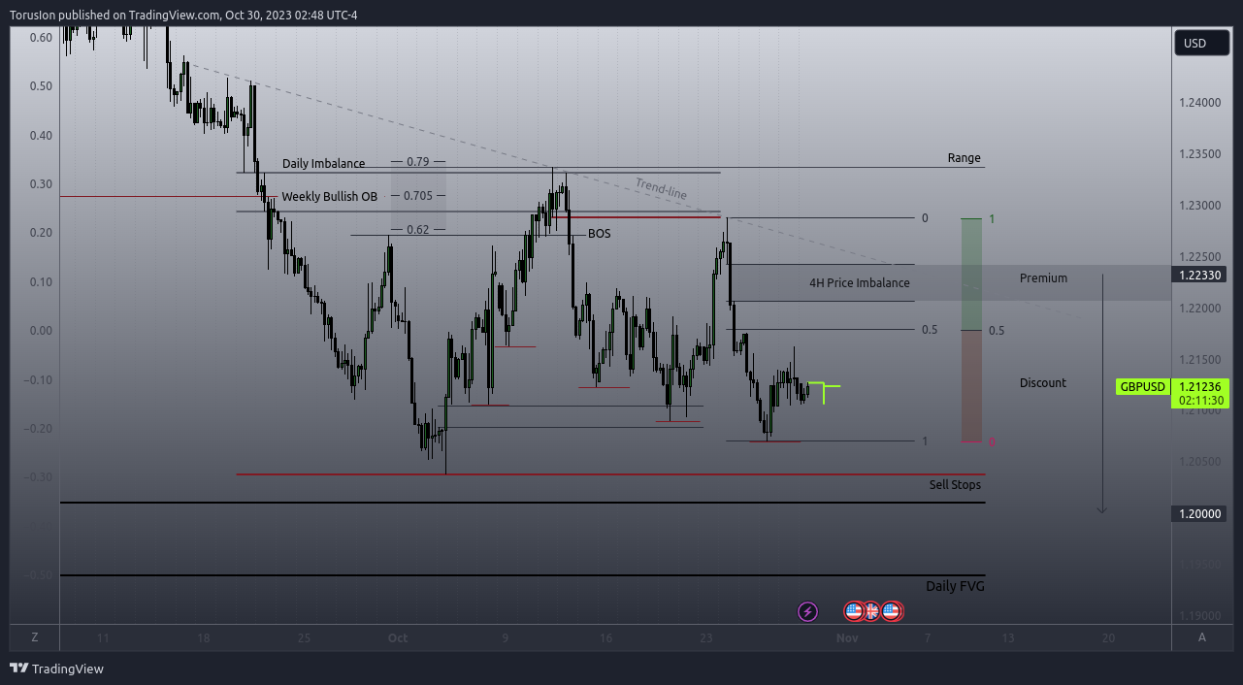Click the Oct date on time axis
1243x685 pixels.
pos(397,638)
